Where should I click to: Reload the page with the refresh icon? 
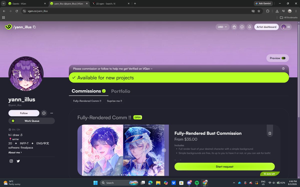tap(17, 11)
